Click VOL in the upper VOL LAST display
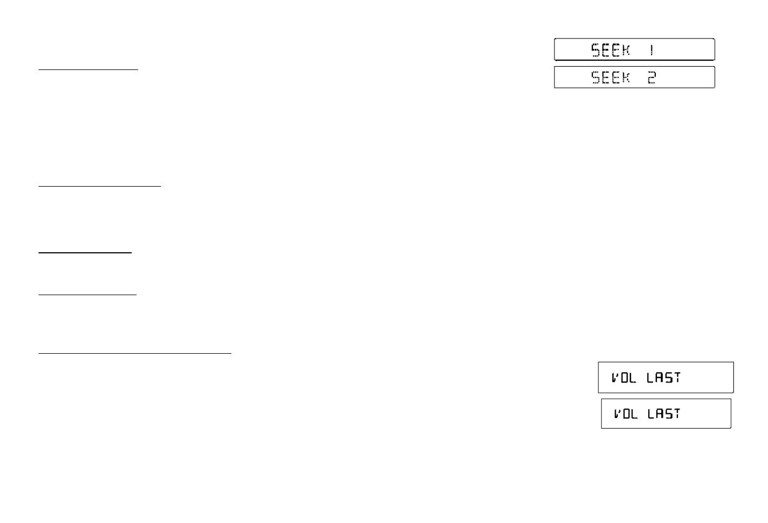768x523 pixels. [x=623, y=378]
